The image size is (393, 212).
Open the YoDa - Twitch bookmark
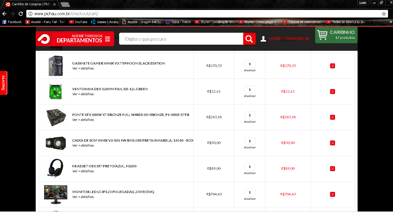(x=178, y=22)
